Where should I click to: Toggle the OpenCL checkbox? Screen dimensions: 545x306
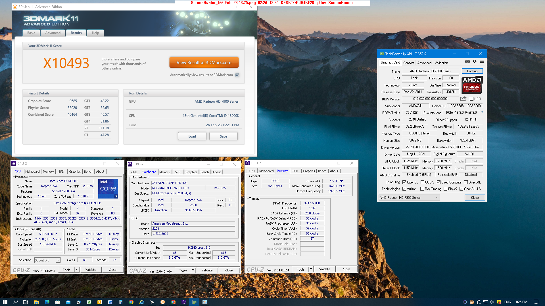[x=404, y=182]
